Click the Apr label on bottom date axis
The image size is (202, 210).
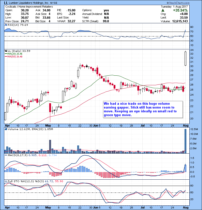[x=7, y=207]
